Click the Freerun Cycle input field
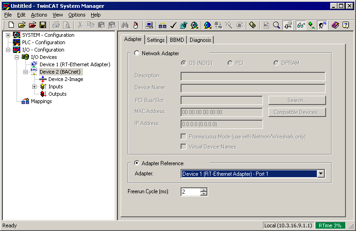 [191, 192]
